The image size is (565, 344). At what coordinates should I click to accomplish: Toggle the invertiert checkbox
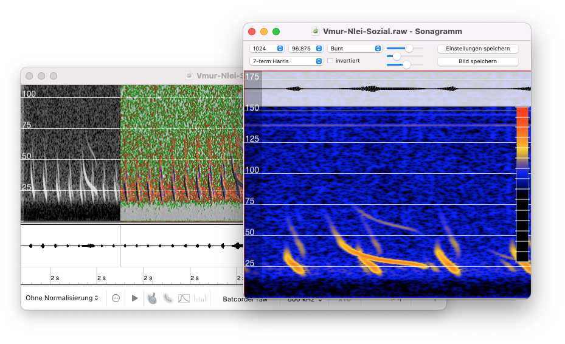tap(330, 61)
